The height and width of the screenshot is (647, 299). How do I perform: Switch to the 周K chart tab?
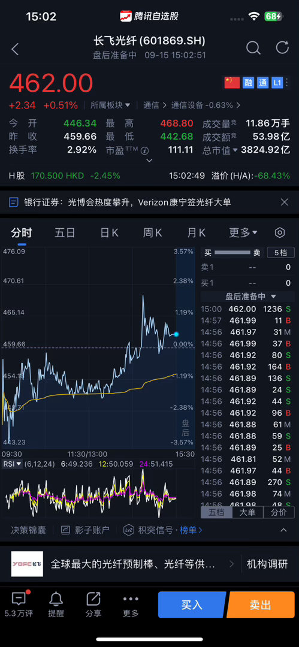coord(152,232)
